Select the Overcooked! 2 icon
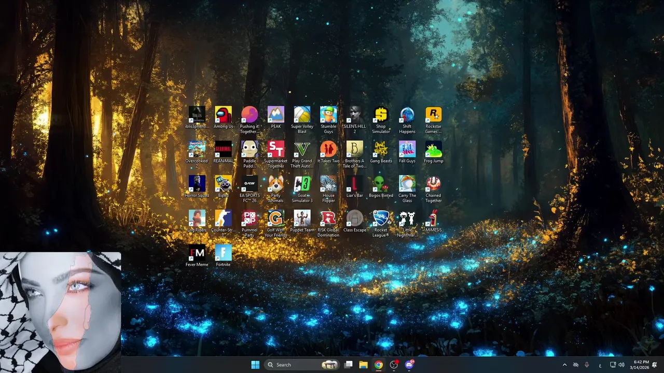Screen dimensions: 664x373 pyautogui.click(x=197, y=155)
